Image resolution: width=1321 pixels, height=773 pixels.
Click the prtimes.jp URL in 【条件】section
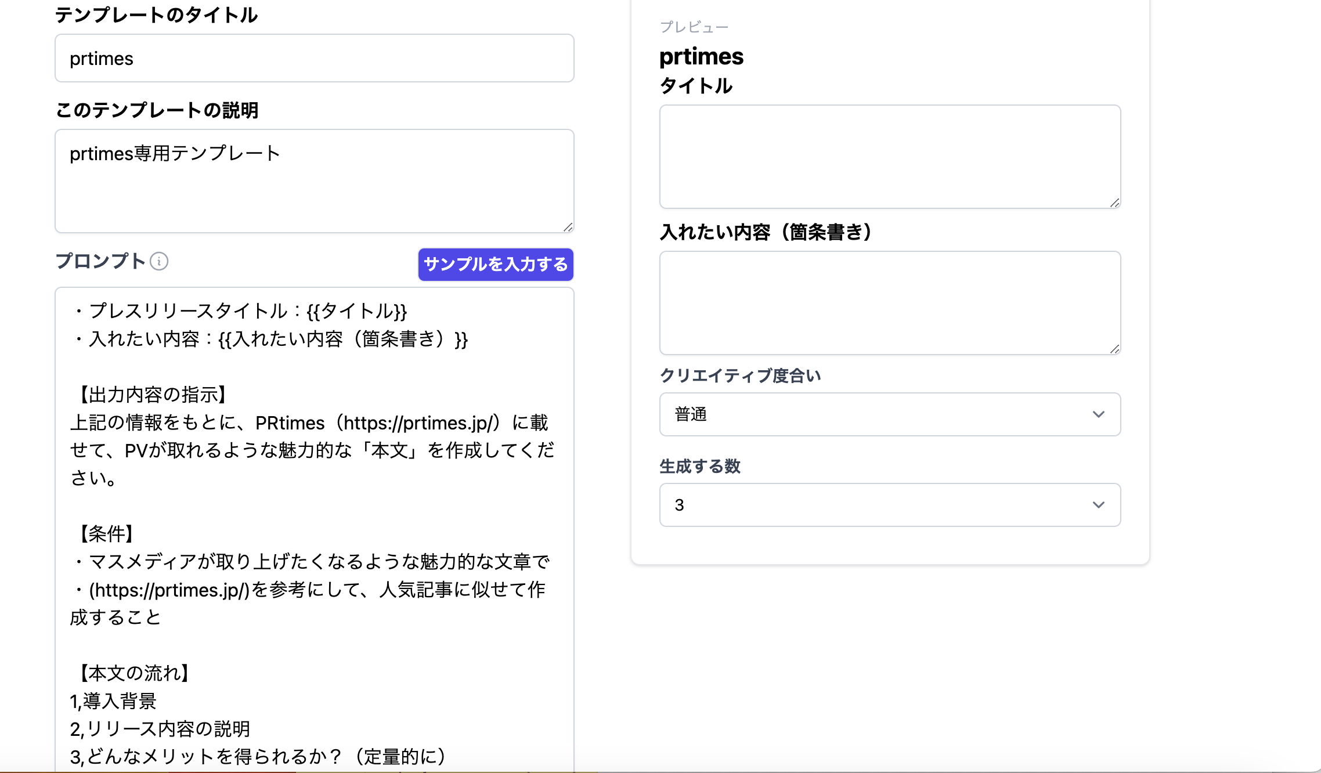point(169,590)
